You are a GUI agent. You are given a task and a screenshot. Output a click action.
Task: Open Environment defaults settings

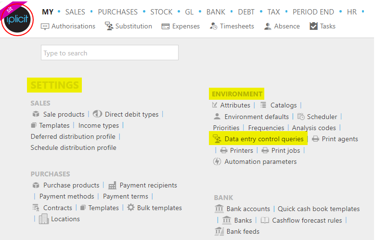click(257, 117)
